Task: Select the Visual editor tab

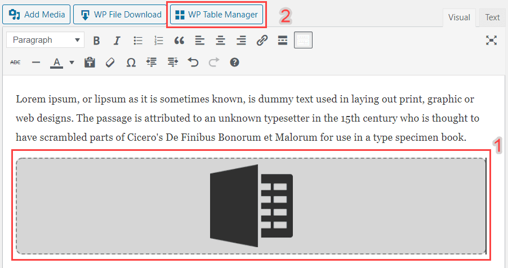Action: click(x=459, y=17)
